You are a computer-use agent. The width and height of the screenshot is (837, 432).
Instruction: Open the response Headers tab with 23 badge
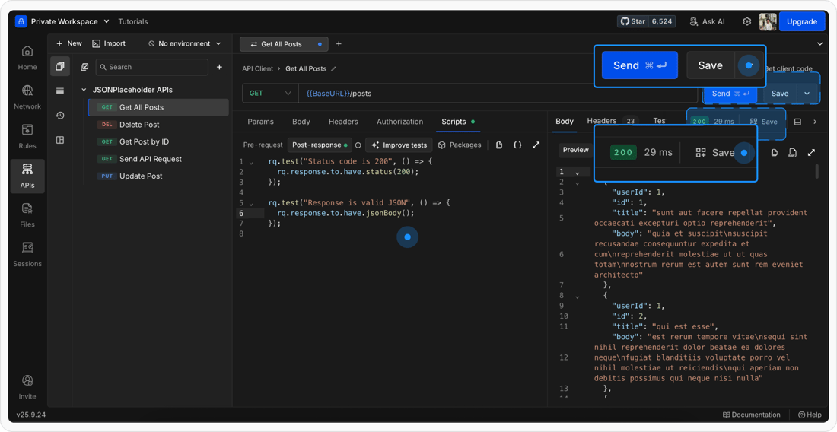tap(612, 121)
